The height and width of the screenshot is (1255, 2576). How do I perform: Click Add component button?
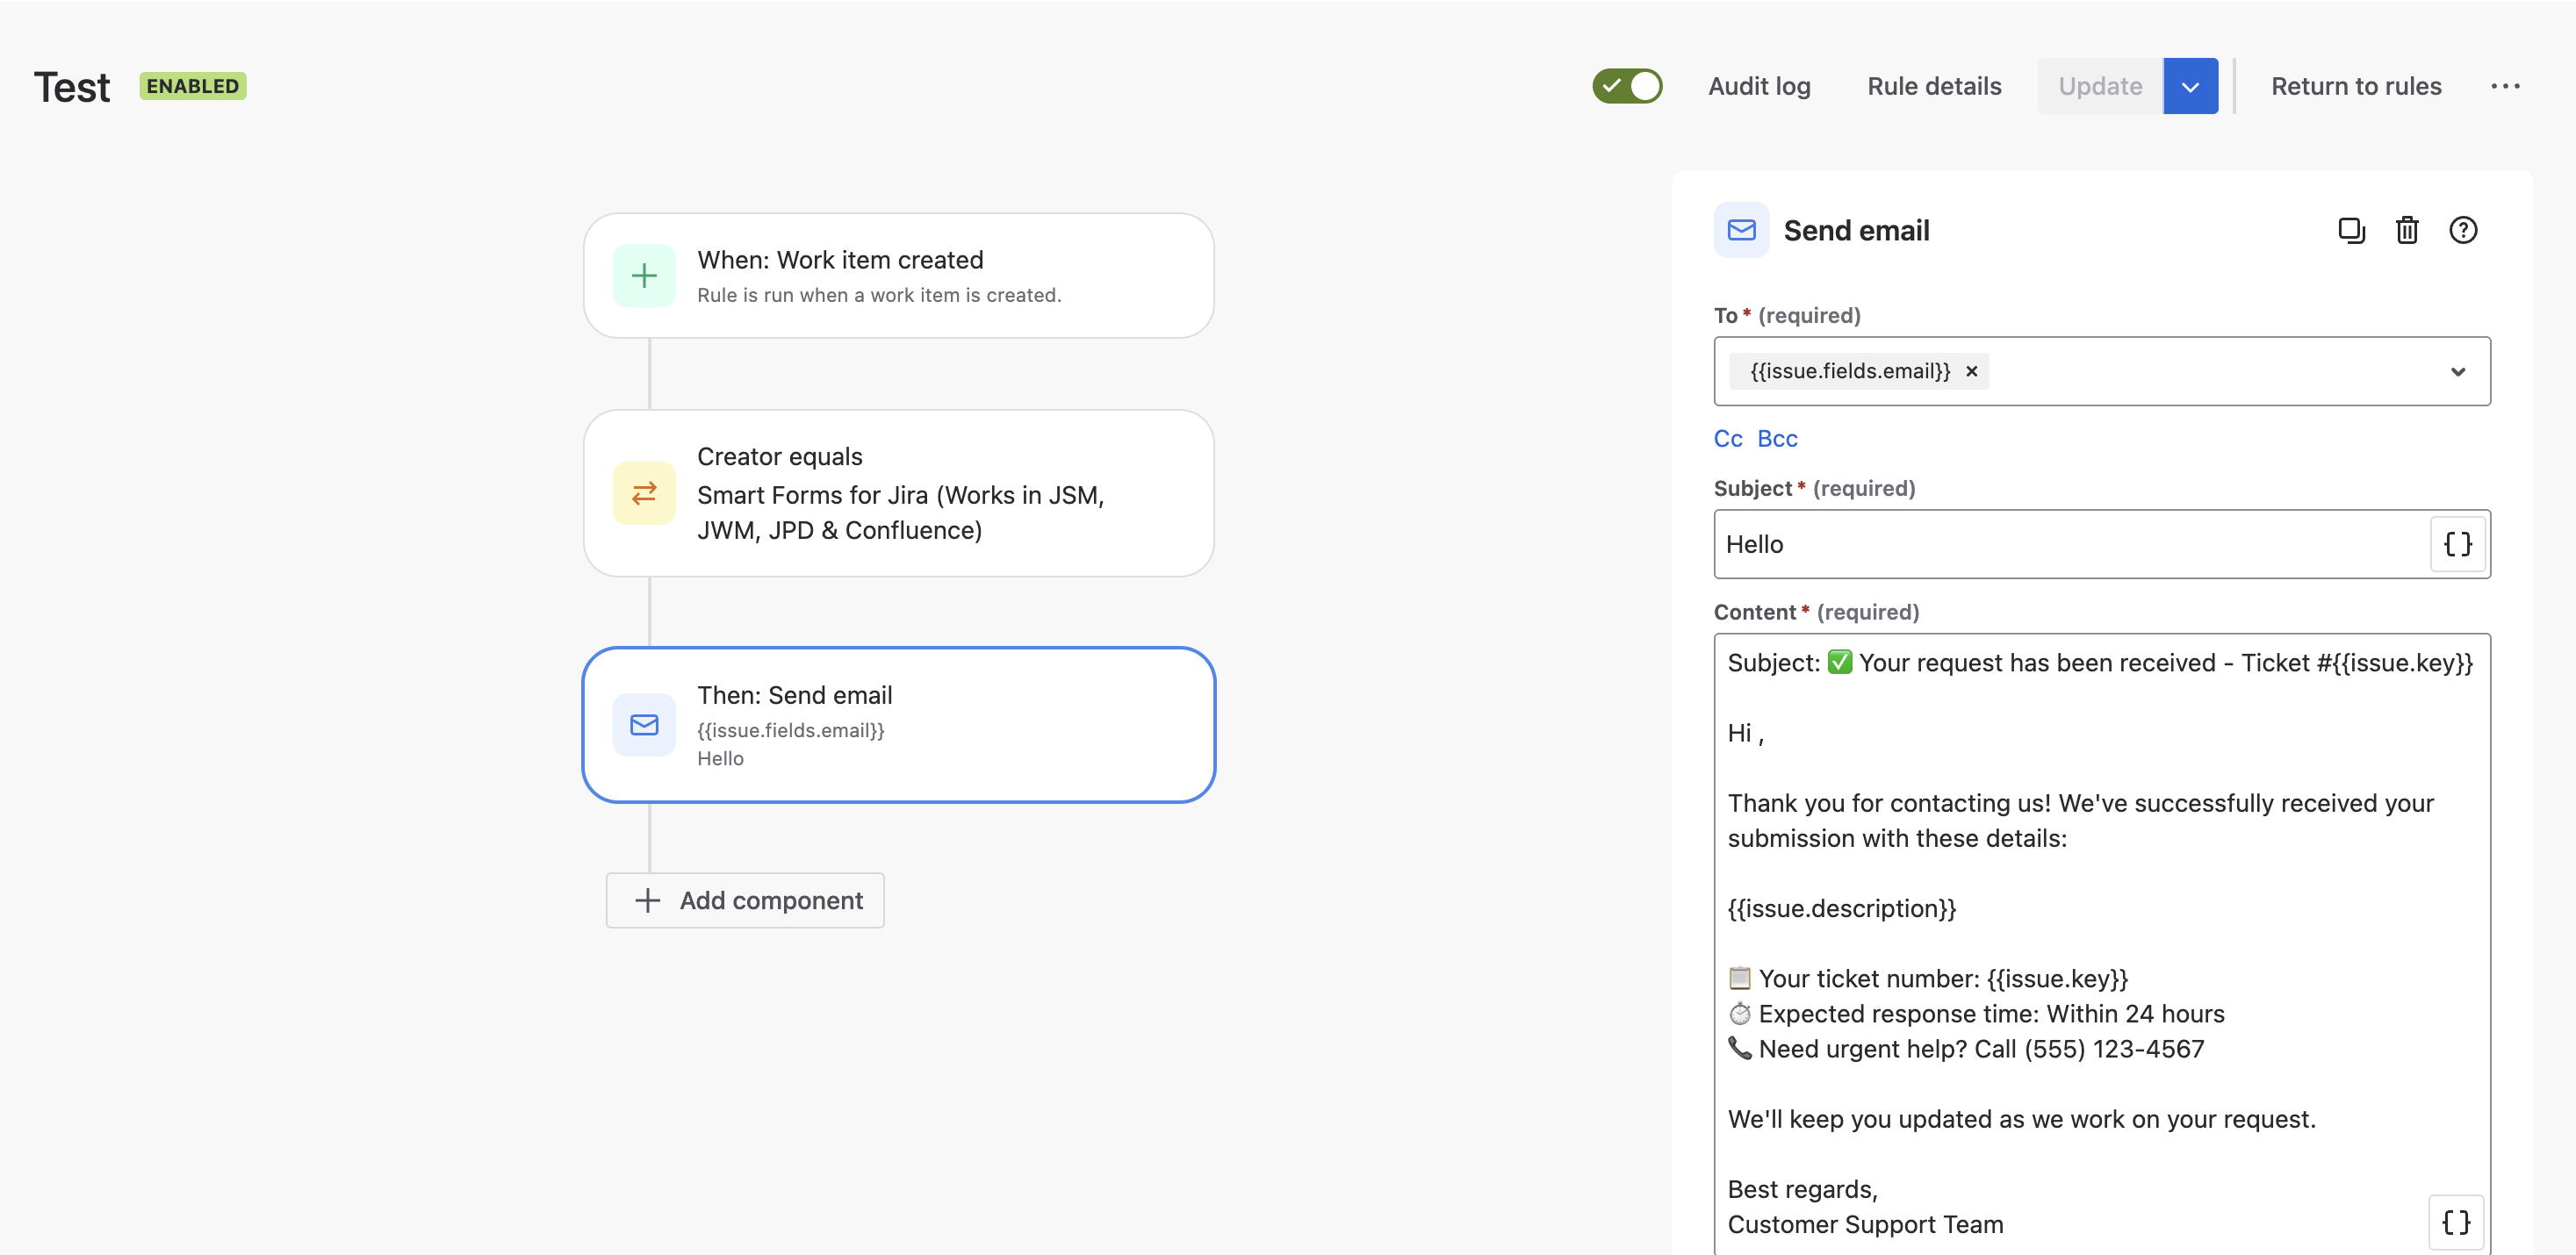tap(745, 900)
